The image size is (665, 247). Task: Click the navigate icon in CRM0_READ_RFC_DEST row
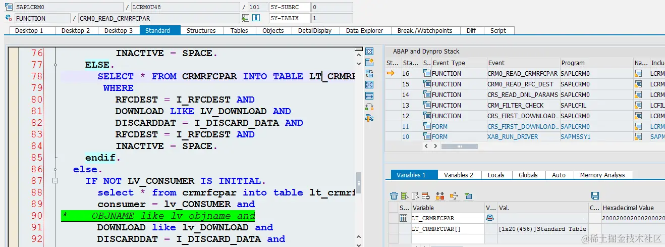coord(639,84)
